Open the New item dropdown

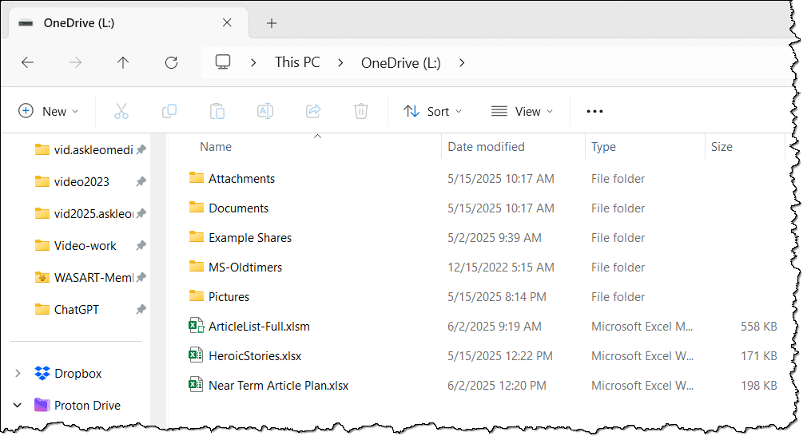pyautogui.click(x=49, y=112)
